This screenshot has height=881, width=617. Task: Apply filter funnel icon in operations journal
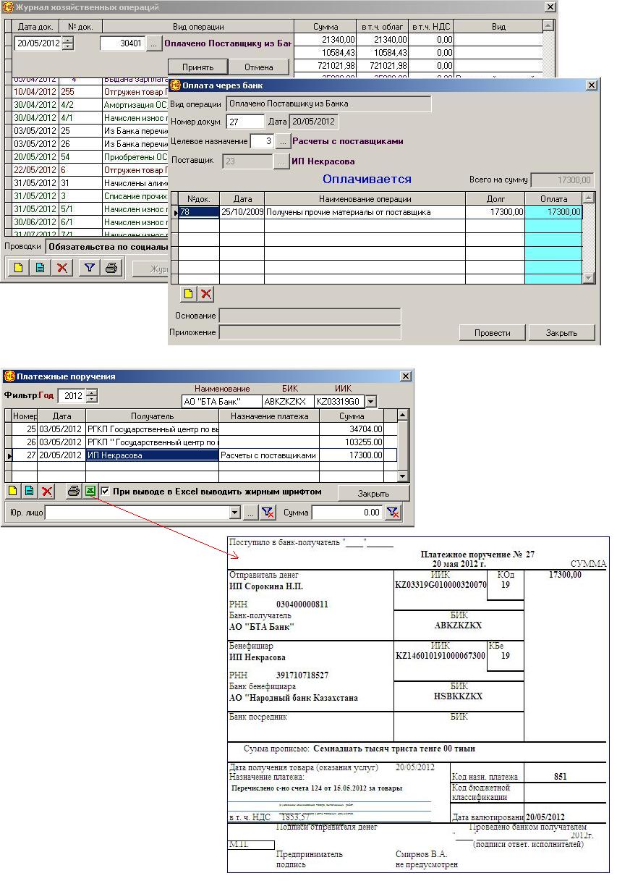tap(89, 269)
